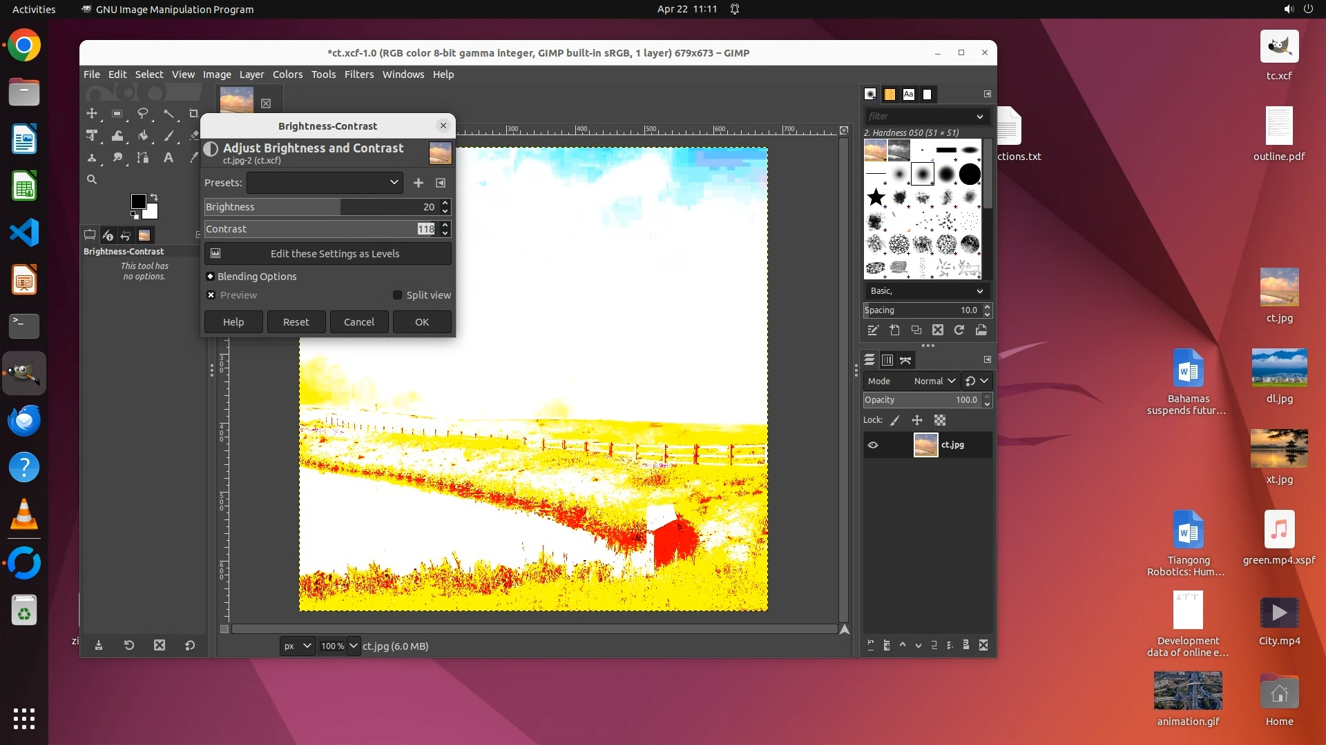Image resolution: width=1326 pixels, height=745 pixels.
Task: Click the brush filter input field
Action: 920,117
